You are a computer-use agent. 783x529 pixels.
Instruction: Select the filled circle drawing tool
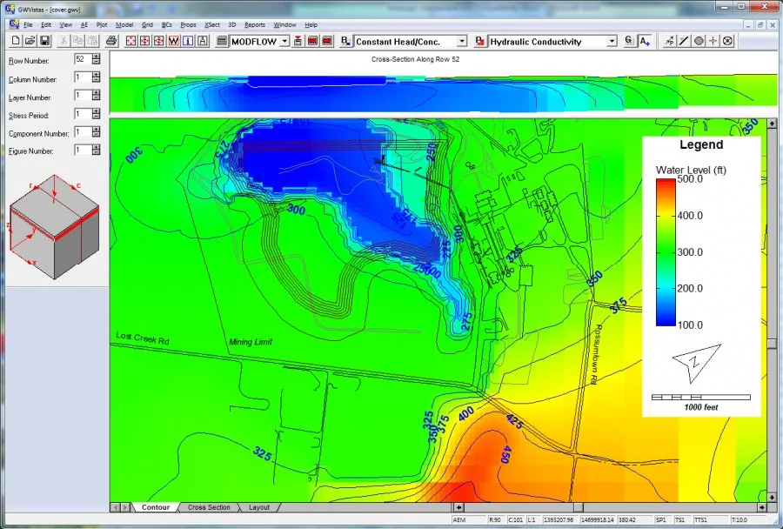(x=699, y=41)
